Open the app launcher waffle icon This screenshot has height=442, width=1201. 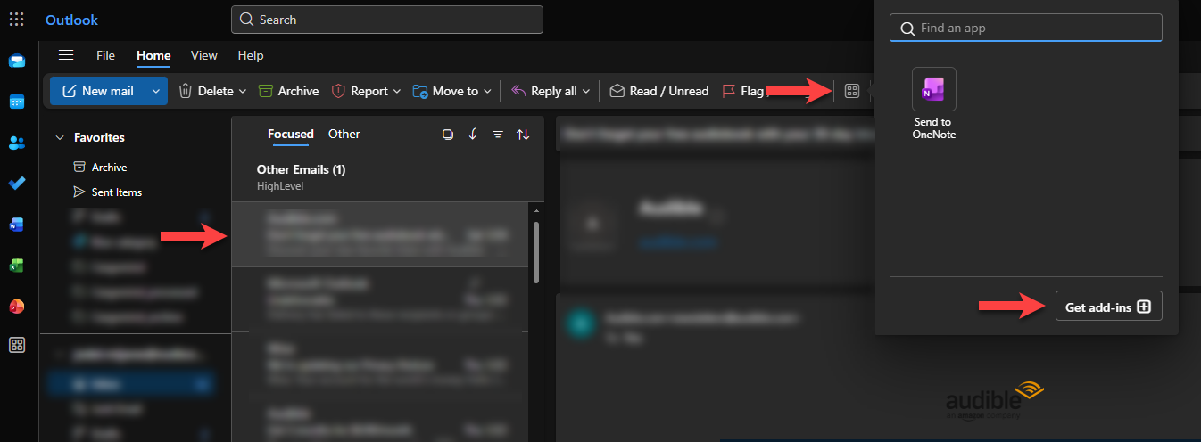[x=17, y=20]
